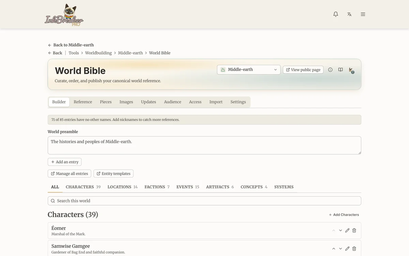This screenshot has height=256, width=409.
Task: Filter by CONCEPTS category
Action: [254, 187]
